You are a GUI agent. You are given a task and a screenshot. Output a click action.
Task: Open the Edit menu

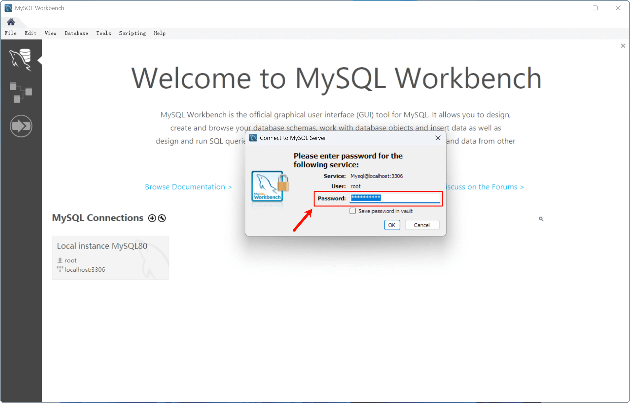click(31, 33)
